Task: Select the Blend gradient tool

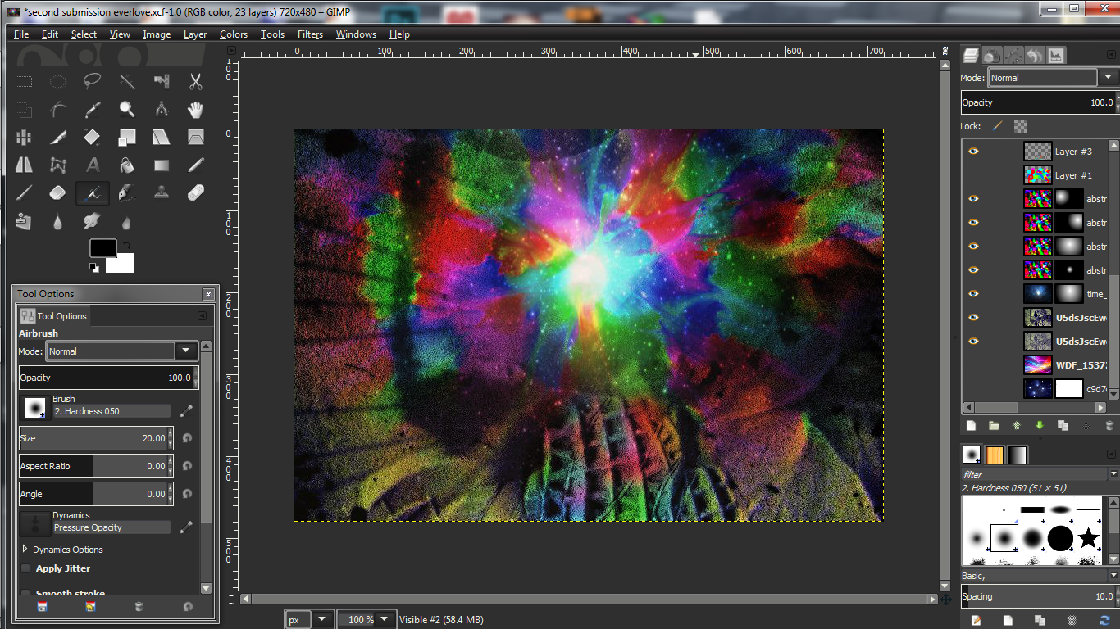Action: coord(162,165)
